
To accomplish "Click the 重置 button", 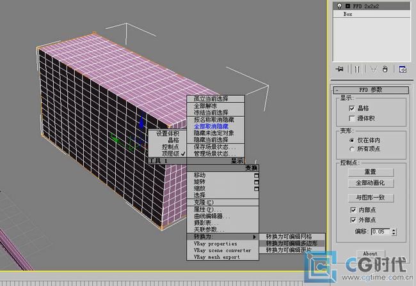I will [371, 172].
